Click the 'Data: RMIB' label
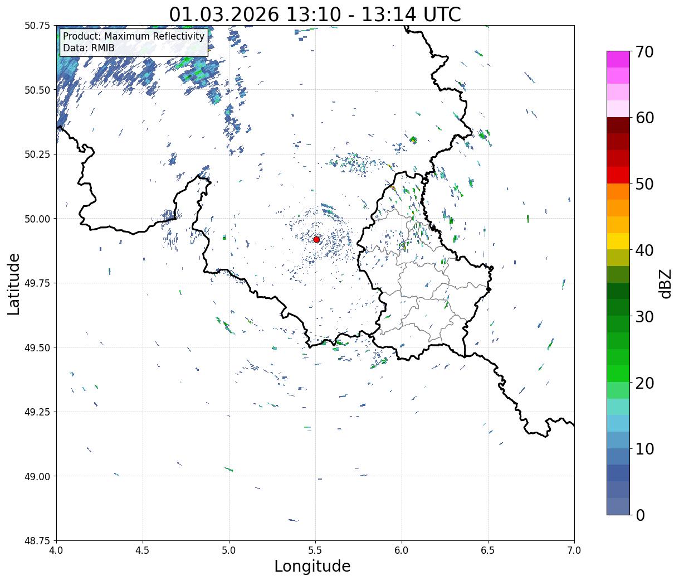This screenshot has width=679, height=580. click(89, 48)
